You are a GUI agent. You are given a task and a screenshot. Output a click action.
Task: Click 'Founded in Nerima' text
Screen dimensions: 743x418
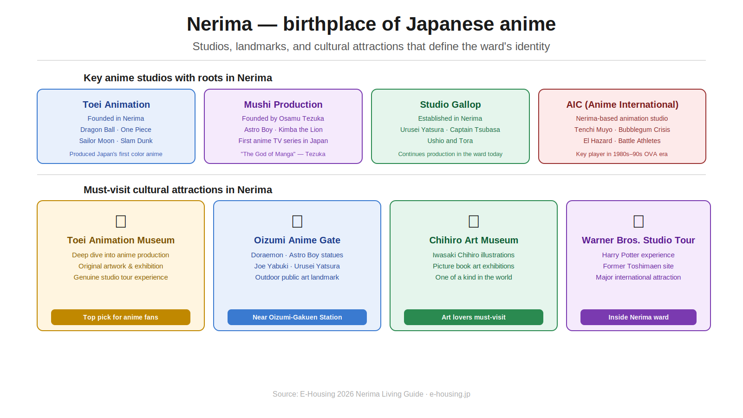click(116, 118)
